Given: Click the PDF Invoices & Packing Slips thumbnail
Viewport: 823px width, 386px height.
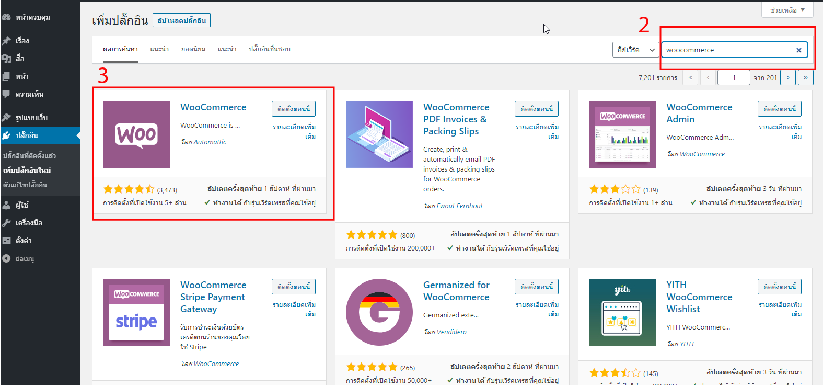Looking at the screenshot, I should (x=379, y=134).
